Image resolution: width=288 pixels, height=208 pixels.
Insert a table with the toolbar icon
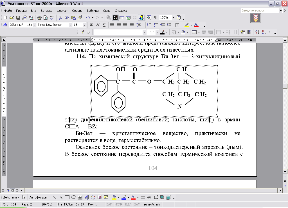122,18
